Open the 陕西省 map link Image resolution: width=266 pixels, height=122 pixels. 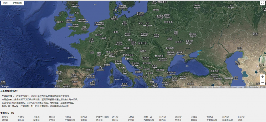pyautogui.click(x=163, y=120)
